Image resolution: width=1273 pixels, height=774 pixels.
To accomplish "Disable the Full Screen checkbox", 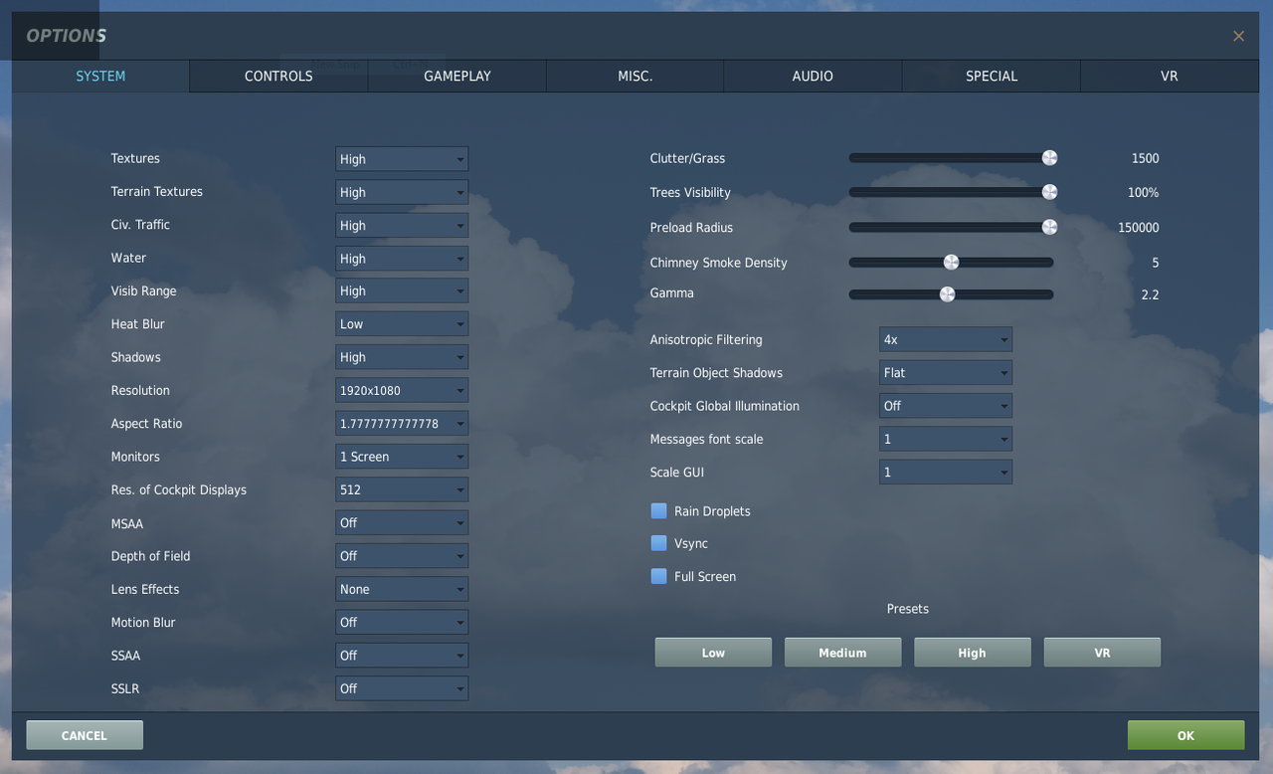I will 658,576.
